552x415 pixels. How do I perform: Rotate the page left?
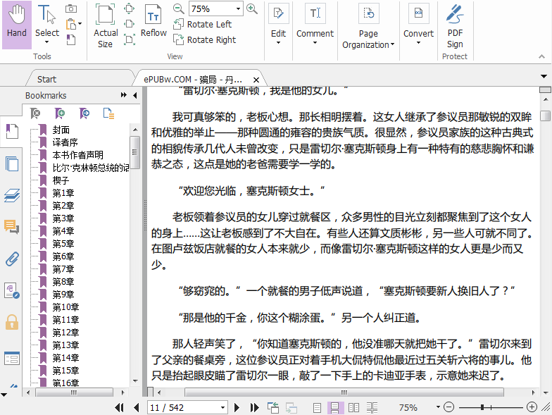(203, 24)
